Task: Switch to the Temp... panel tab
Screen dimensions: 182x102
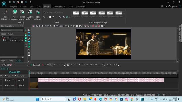Action: point(12,60)
